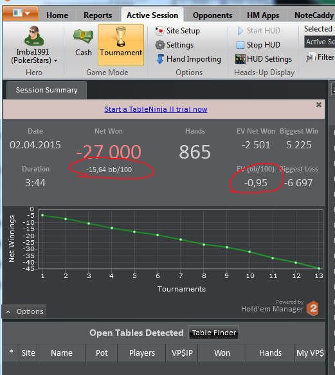Click the Hero avatar icon

[x=34, y=36]
